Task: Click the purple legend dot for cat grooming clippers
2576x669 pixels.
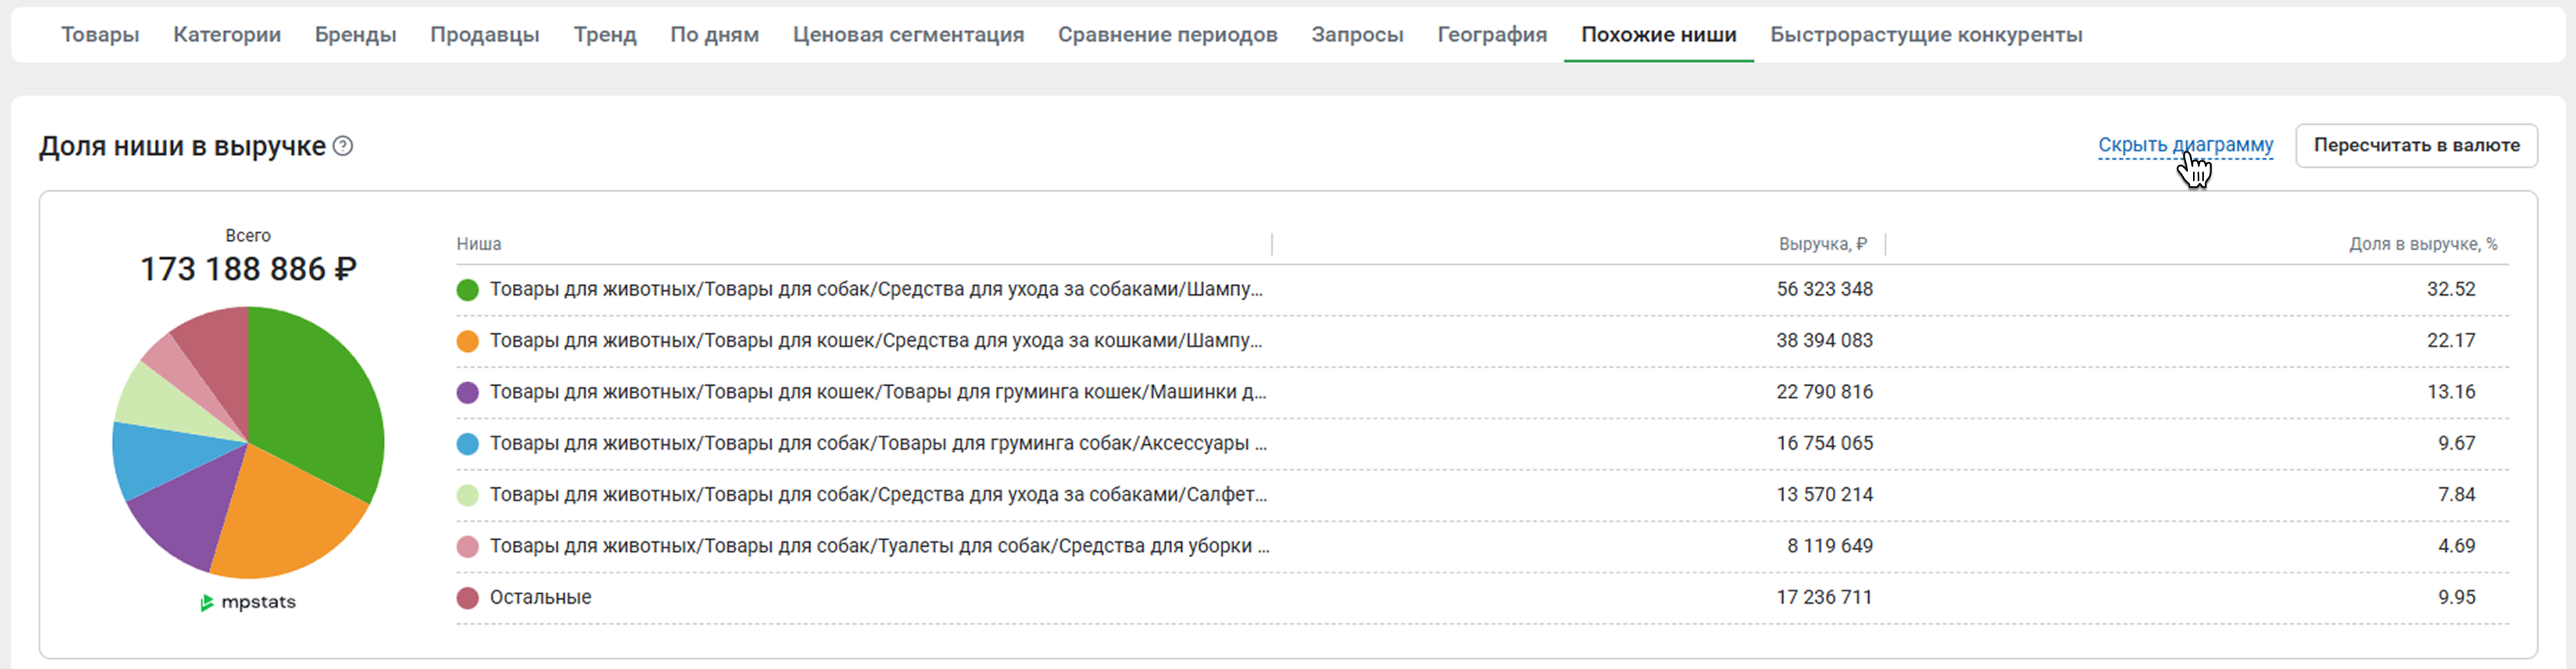Action: click(x=467, y=392)
